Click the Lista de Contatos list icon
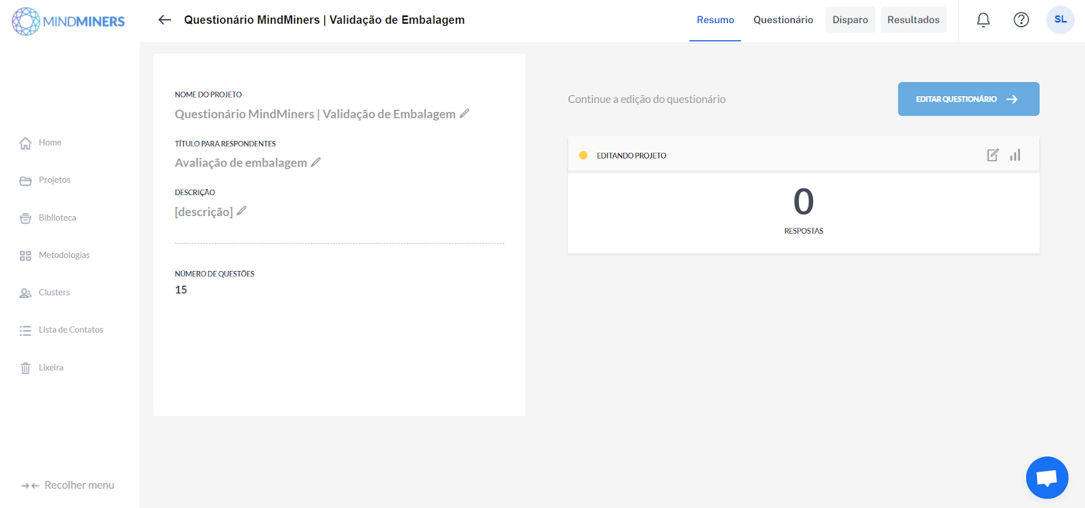The height and width of the screenshot is (508, 1085). pyautogui.click(x=26, y=331)
